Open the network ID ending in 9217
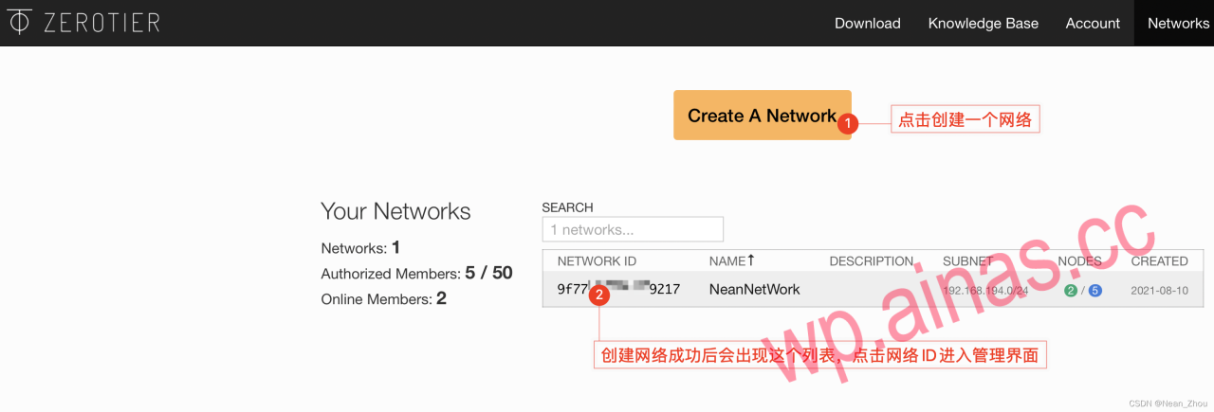This screenshot has height=412, width=1214. point(618,289)
